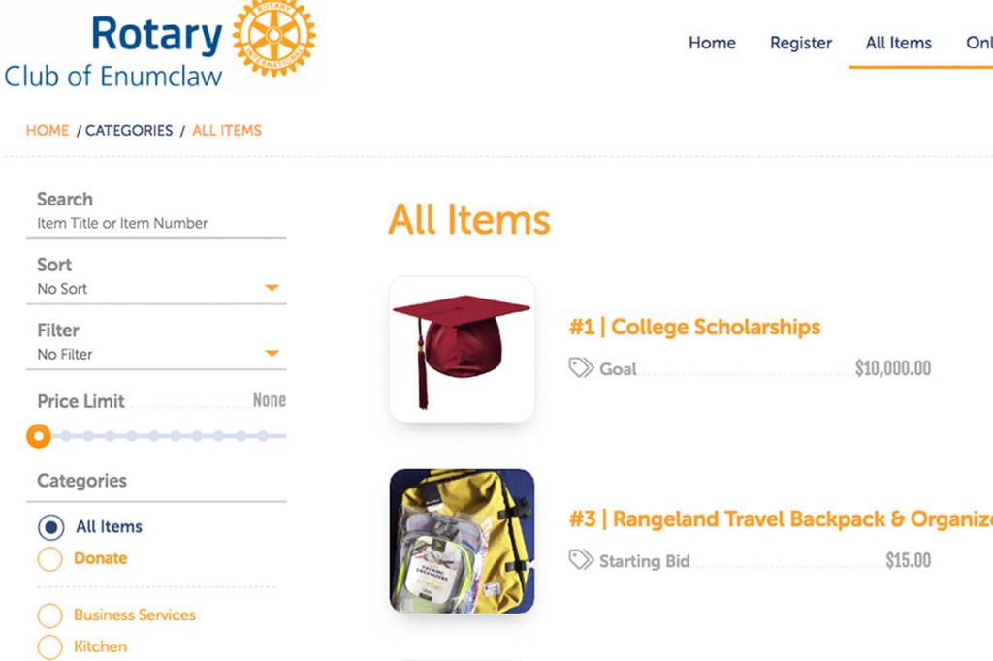Choose the Kitchen category radio button
This screenshot has height=661, width=993.
[x=50, y=646]
